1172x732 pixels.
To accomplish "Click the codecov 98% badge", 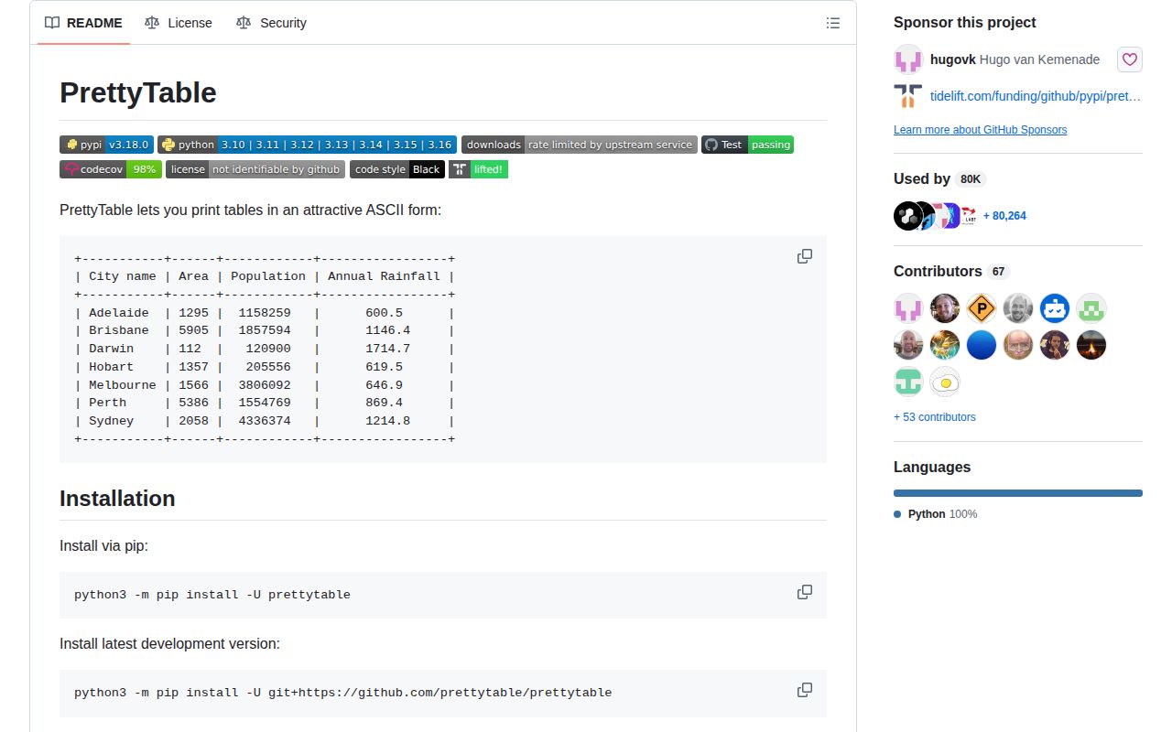I will [111, 169].
